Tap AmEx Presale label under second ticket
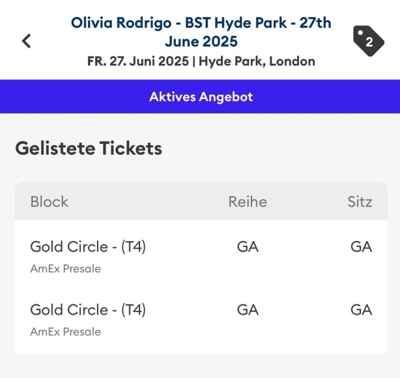 pyautogui.click(x=65, y=332)
